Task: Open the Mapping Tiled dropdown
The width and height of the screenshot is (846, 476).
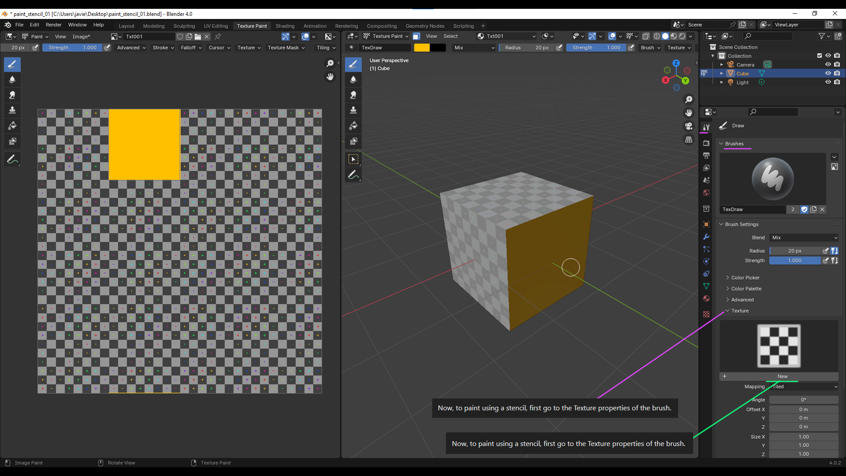Action: (804, 387)
